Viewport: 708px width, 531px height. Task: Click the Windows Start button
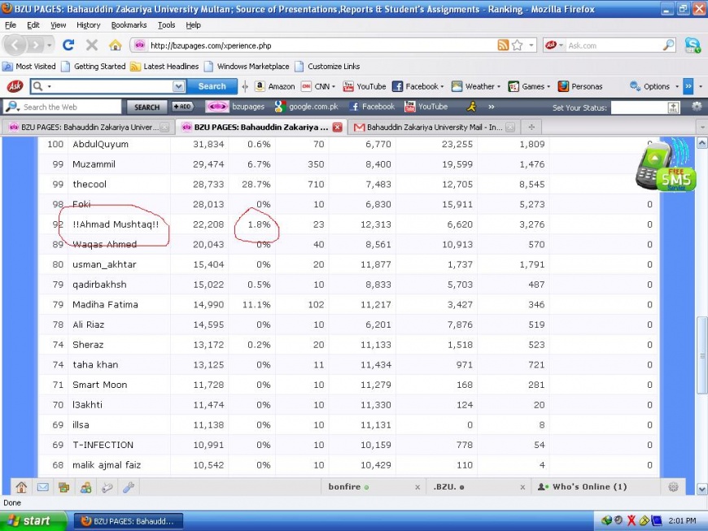click(x=30, y=520)
